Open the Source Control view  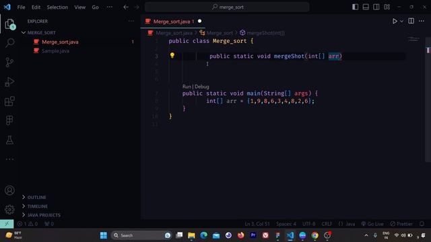(9, 63)
